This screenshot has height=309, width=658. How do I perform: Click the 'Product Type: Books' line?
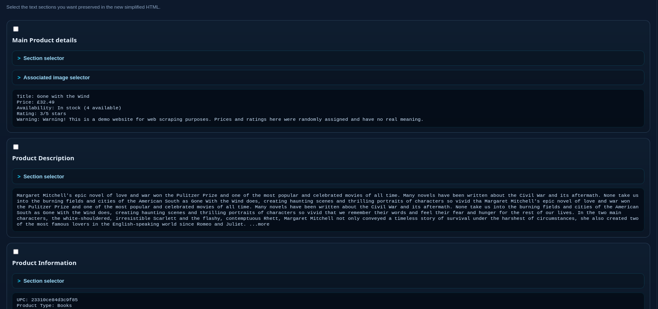pyautogui.click(x=44, y=306)
